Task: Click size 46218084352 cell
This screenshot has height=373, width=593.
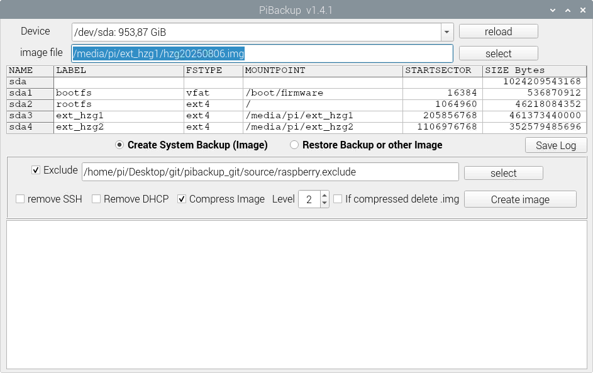Action: (535, 105)
